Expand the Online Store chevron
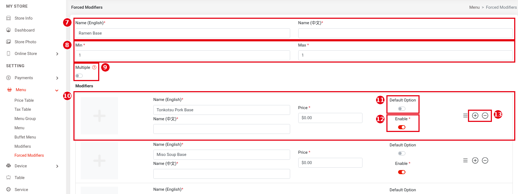Viewport: 518px width, 194px height. 57,54
